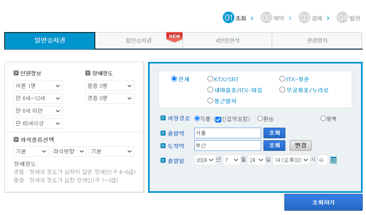The image size is (366, 215).
Task: Open the calendar icon next to 출발일
Action: coord(333,160)
